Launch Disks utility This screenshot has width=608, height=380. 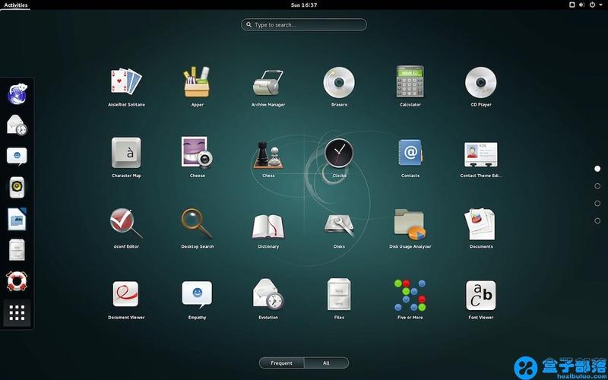tap(339, 229)
